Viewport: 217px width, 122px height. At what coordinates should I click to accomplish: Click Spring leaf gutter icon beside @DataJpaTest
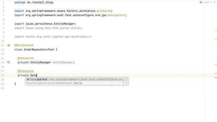8,45
